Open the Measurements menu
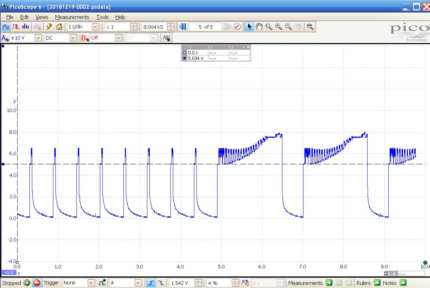Viewport: 430px width, 288px height. coord(72,17)
